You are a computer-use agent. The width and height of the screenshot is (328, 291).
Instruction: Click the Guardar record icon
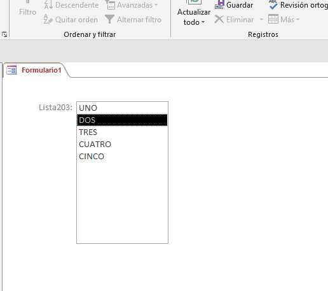point(219,4)
